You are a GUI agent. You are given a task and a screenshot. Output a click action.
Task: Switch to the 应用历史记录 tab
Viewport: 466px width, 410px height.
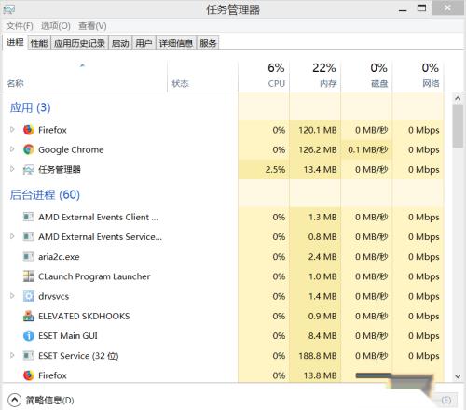(x=79, y=43)
